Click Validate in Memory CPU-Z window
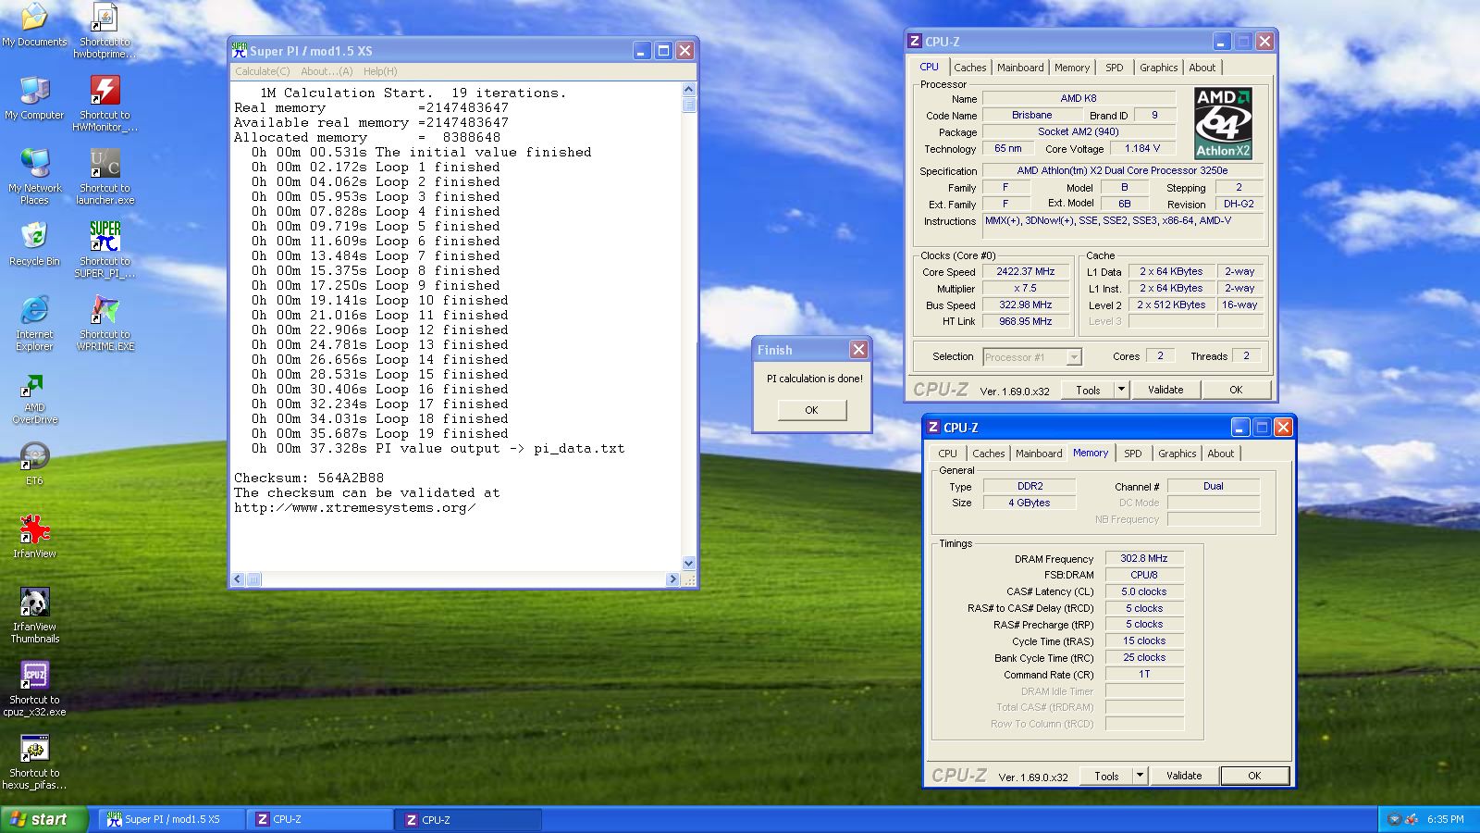Viewport: 1480px width, 833px height. (1184, 776)
